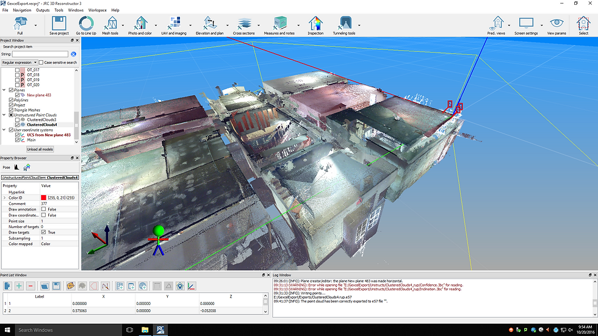Open Go to Line Up tool

[x=86, y=23]
